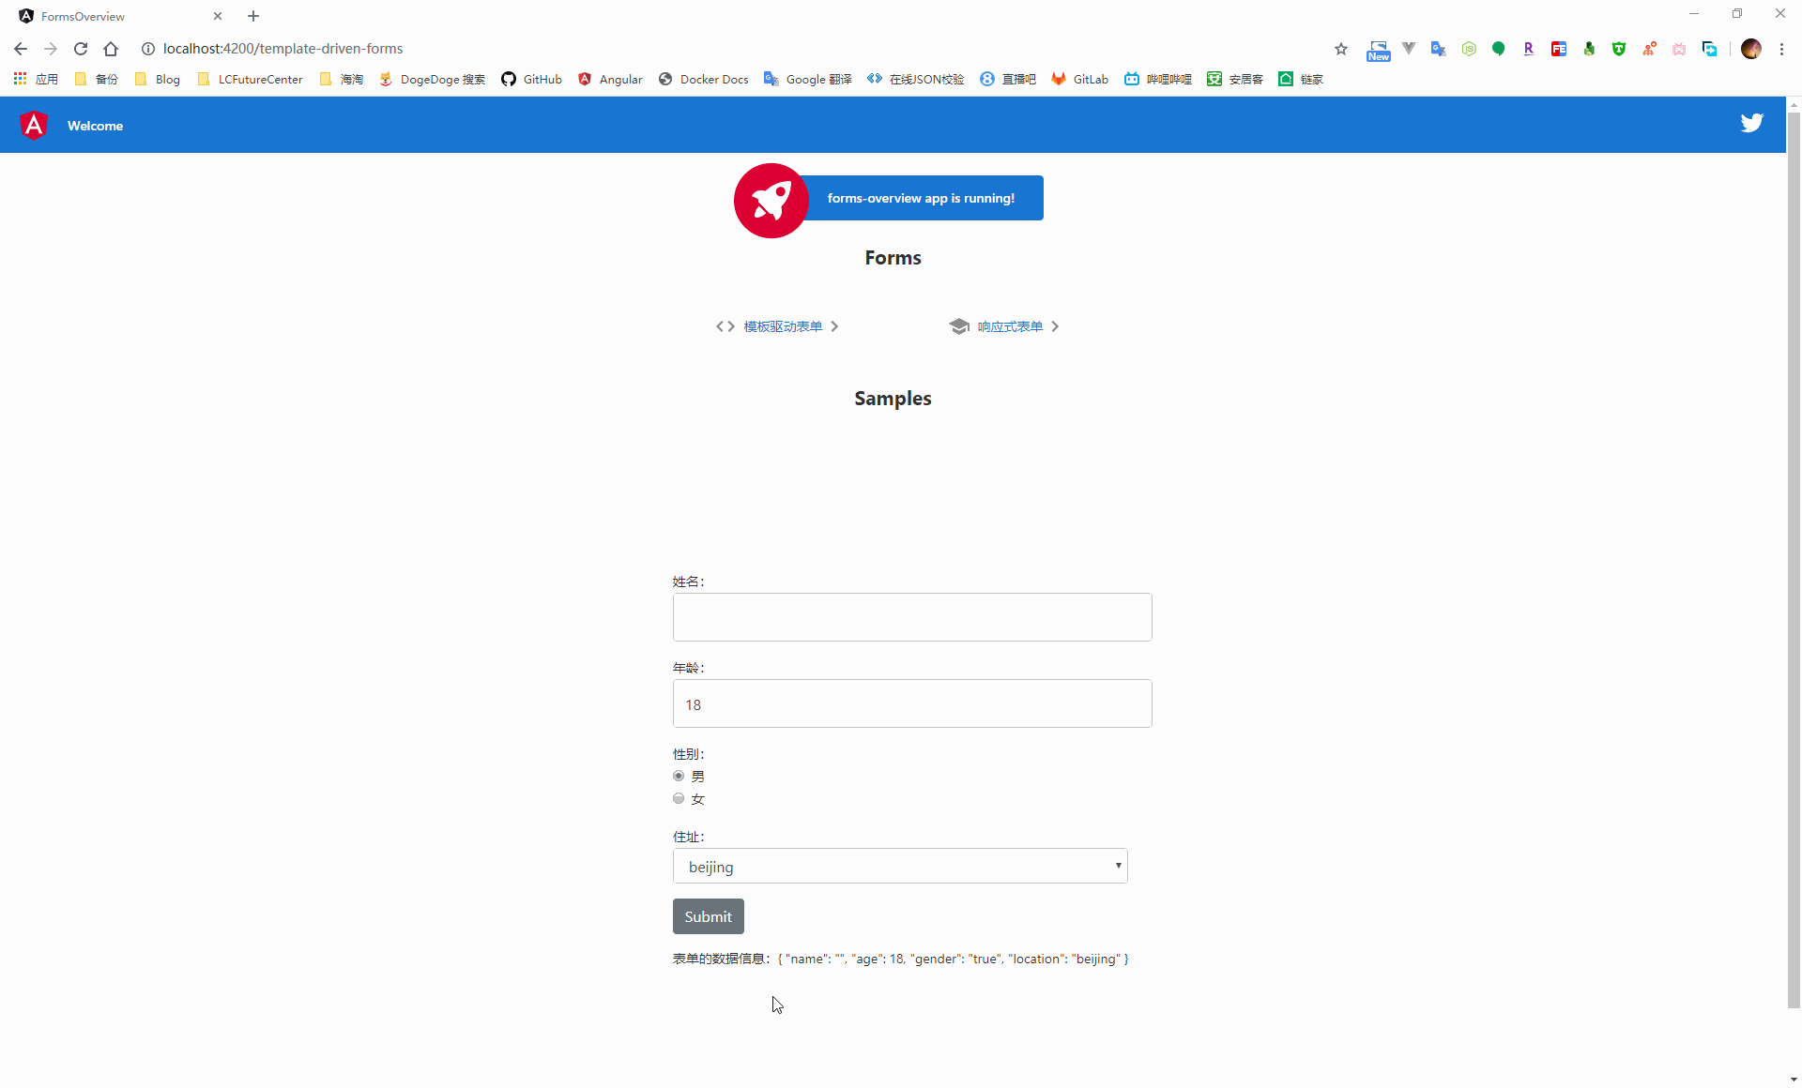Open a new browser tab

point(253,16)
